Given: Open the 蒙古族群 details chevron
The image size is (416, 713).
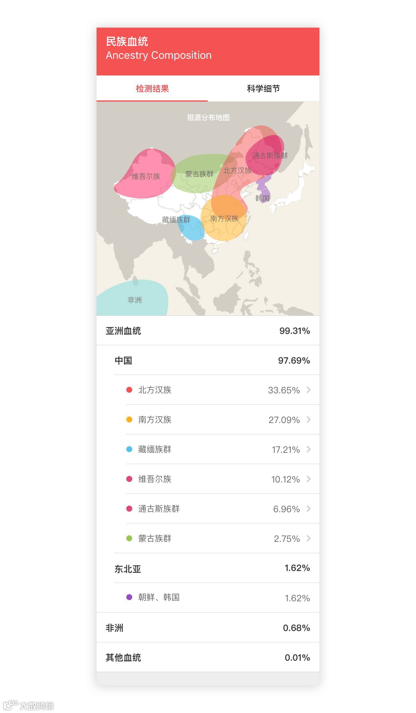Looking at the screenshot, I should (x=308, y=538).
